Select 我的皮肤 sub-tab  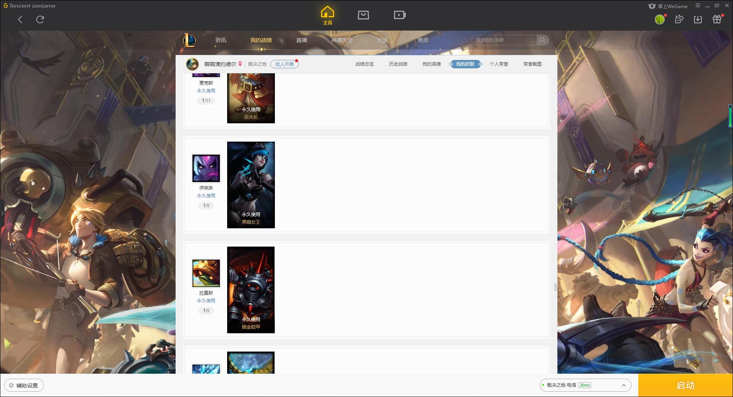tap(465, 64)
